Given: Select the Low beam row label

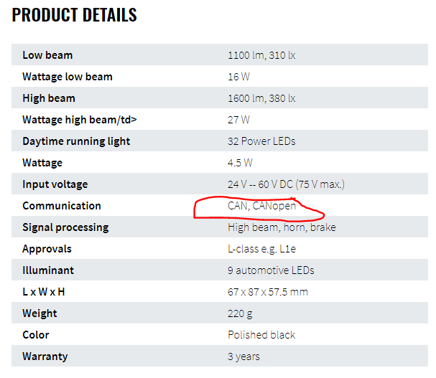Looking at the screenshot, I should (x=47, y=55).
